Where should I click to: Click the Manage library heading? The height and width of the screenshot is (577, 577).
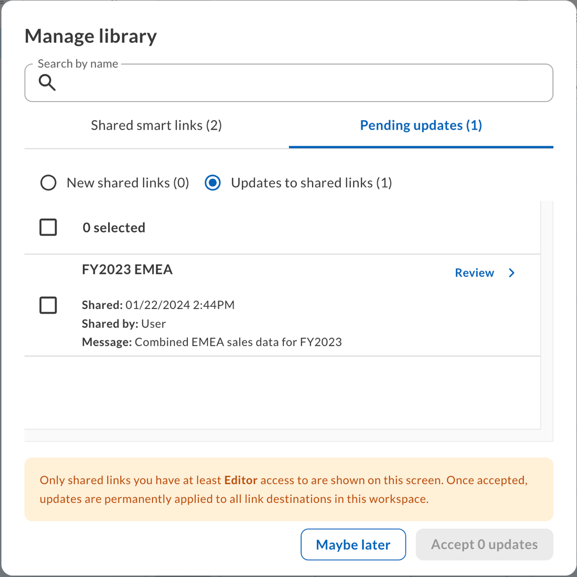pos(90,36)
